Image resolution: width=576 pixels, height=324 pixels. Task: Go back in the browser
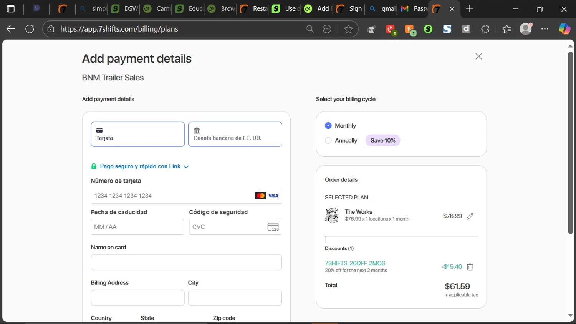pyautogui.click(x=11, y=29)
